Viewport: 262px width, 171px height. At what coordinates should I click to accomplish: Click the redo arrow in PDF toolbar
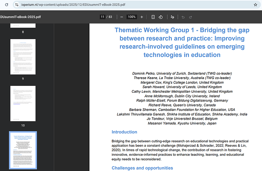[x=191, y=17]
